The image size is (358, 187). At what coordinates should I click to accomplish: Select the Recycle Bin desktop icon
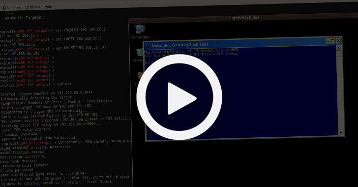click(x=139, y=55)
